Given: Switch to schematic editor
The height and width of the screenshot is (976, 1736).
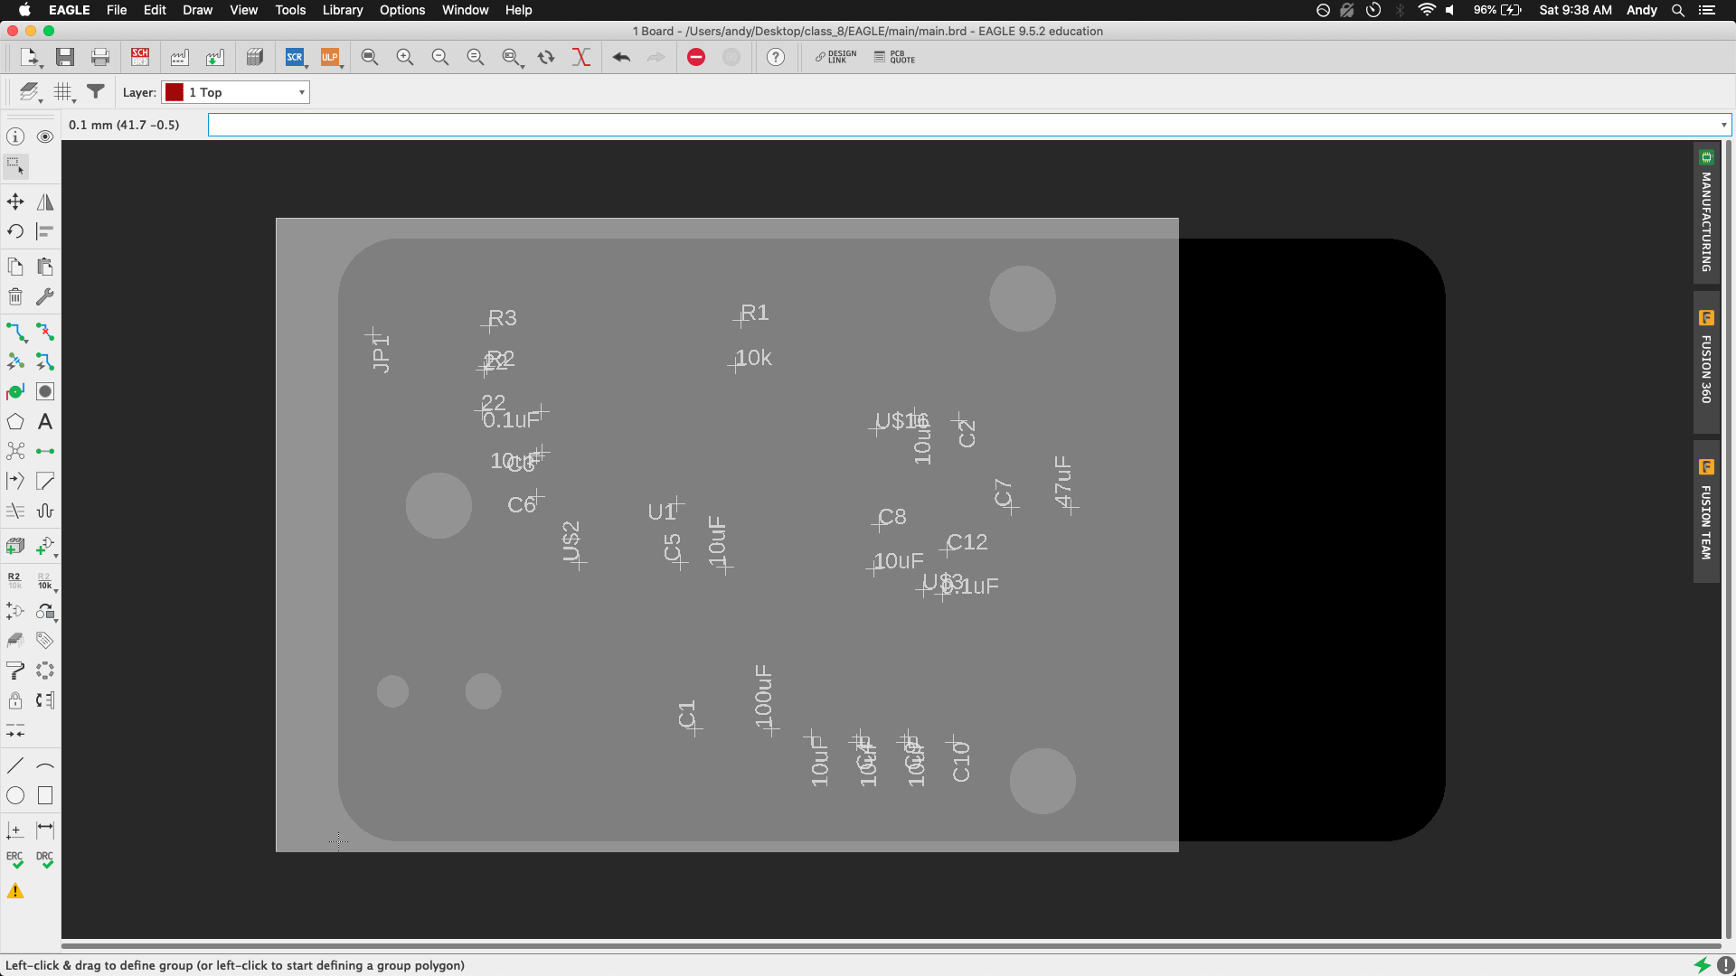Looking at the screenshot, I should tap(140, 57).
